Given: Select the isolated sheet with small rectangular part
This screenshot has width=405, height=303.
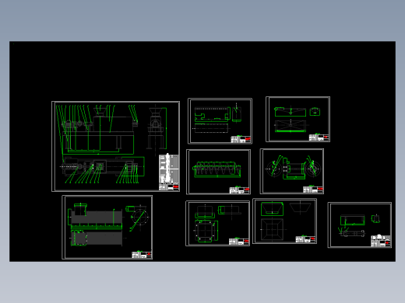Looking at the screenshot, I should [x=360, y=225].
